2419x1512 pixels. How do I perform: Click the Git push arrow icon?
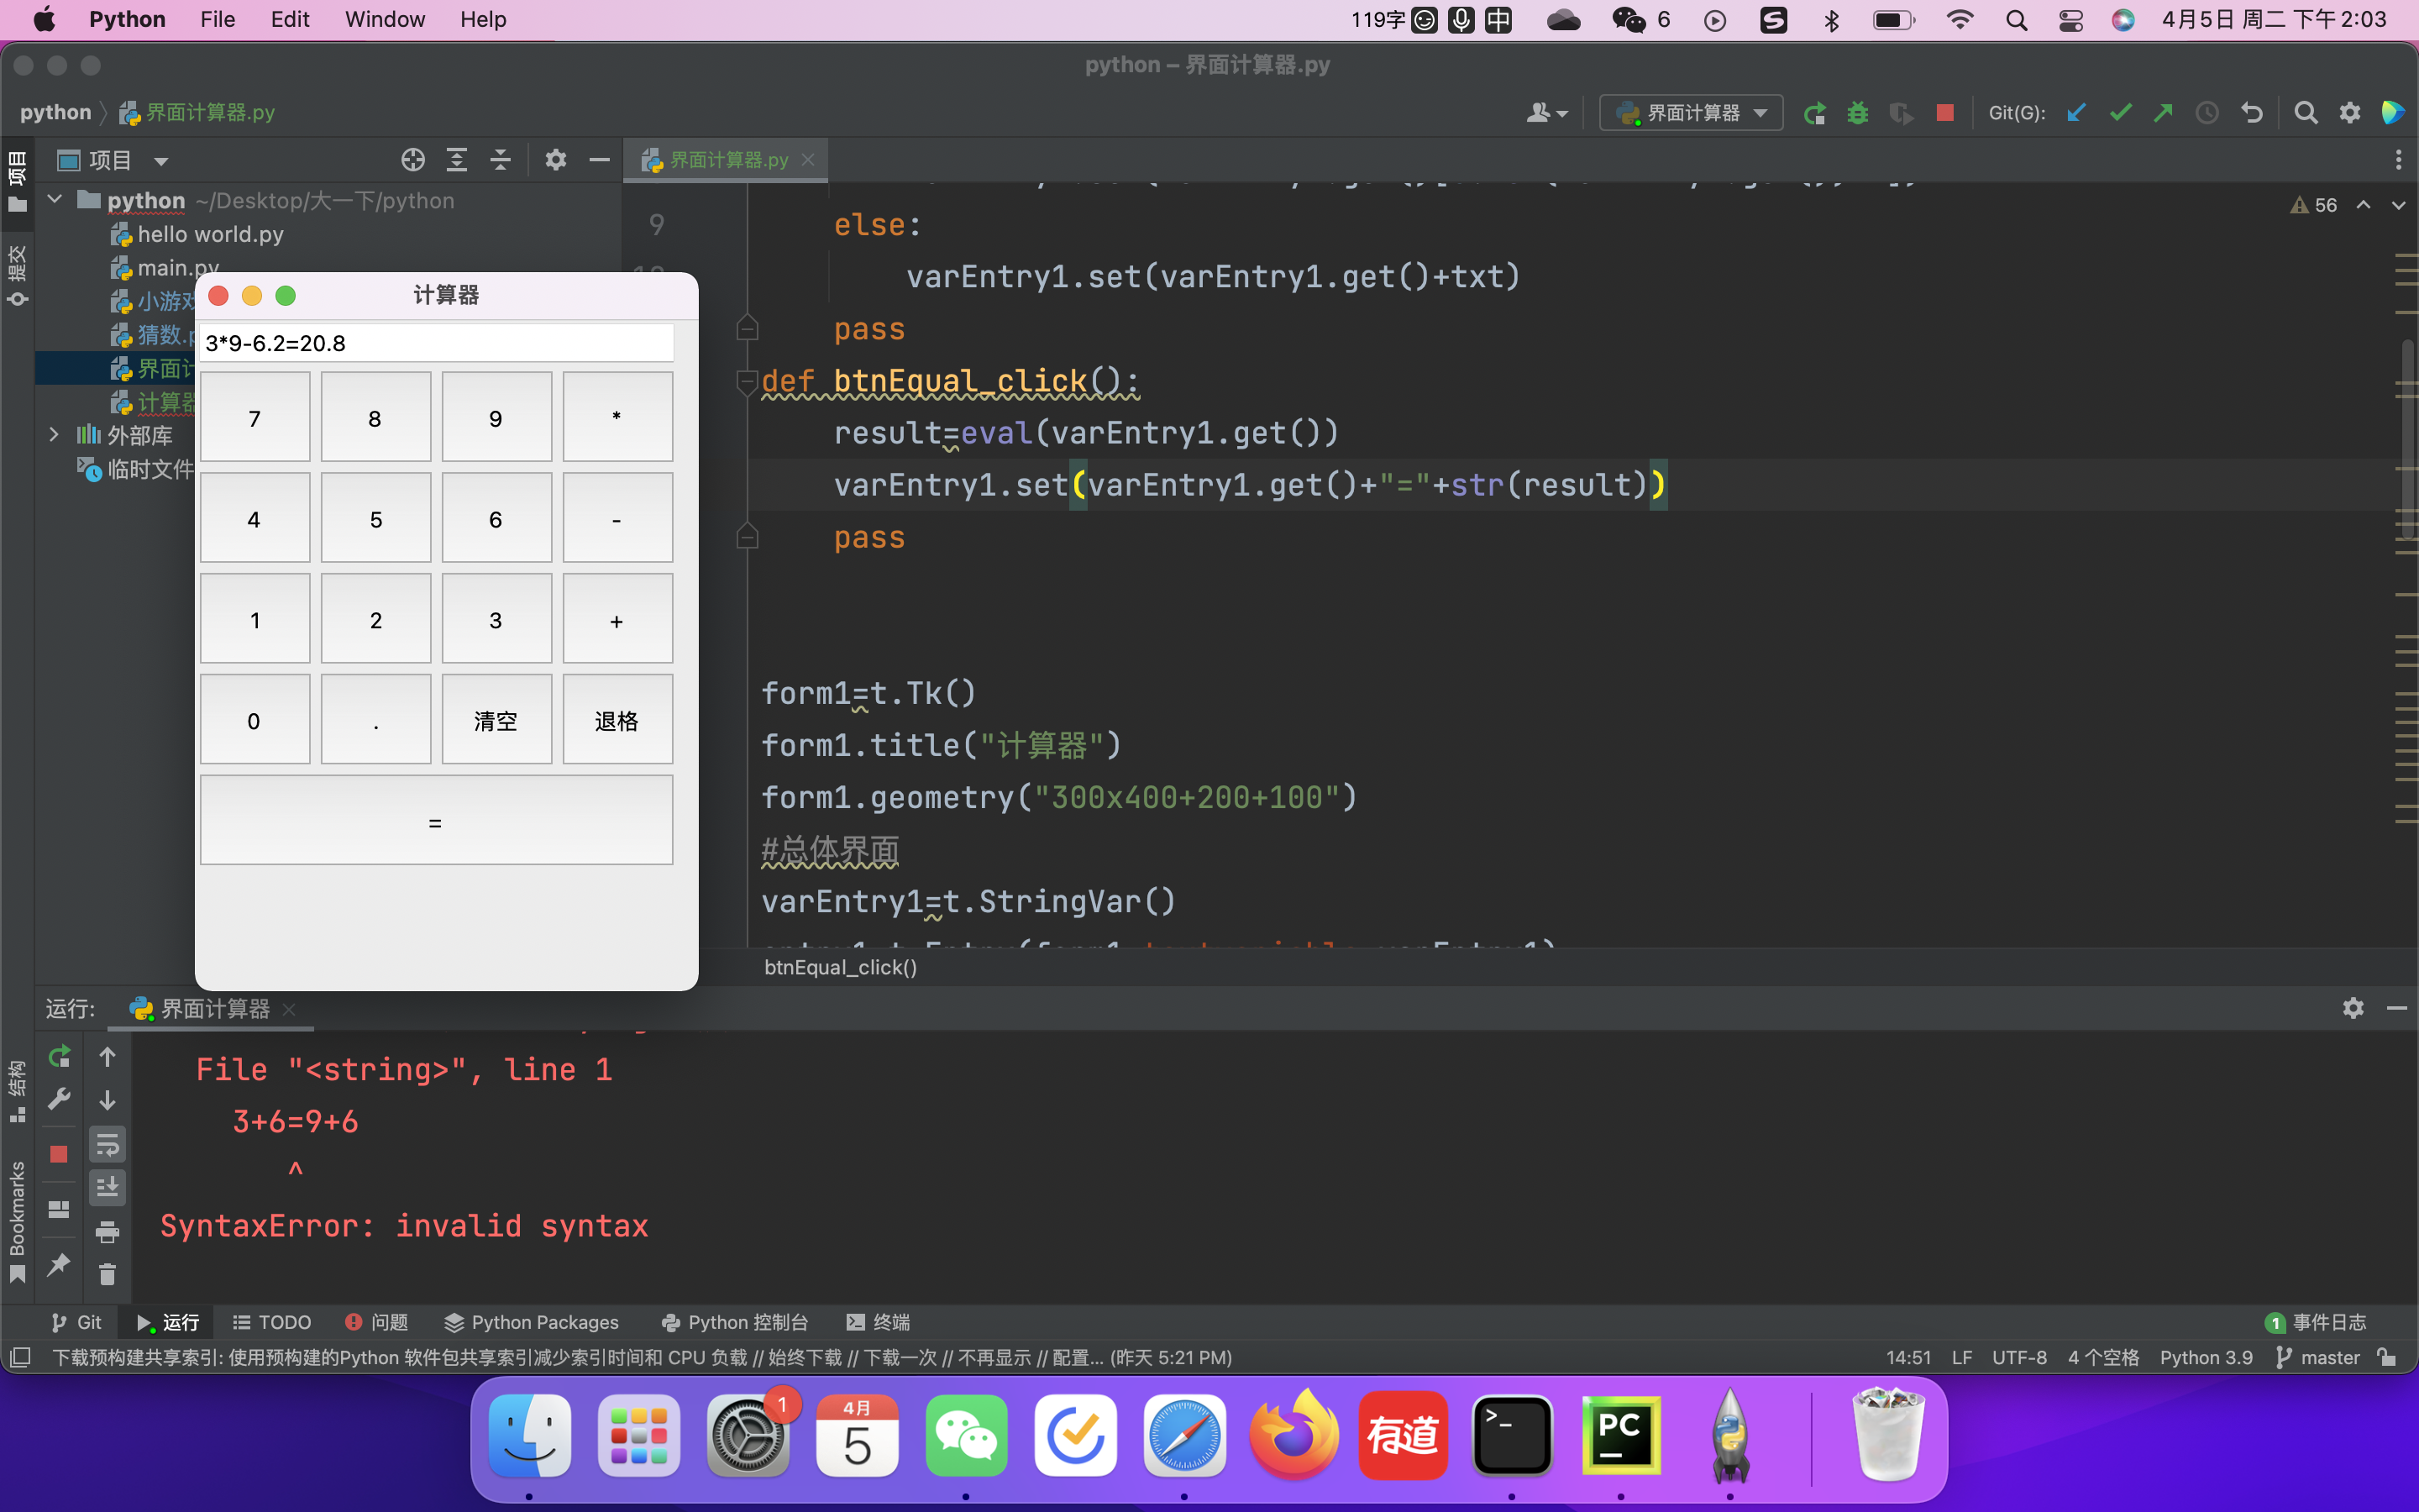pyautogui.click(x=2163, y=113)
